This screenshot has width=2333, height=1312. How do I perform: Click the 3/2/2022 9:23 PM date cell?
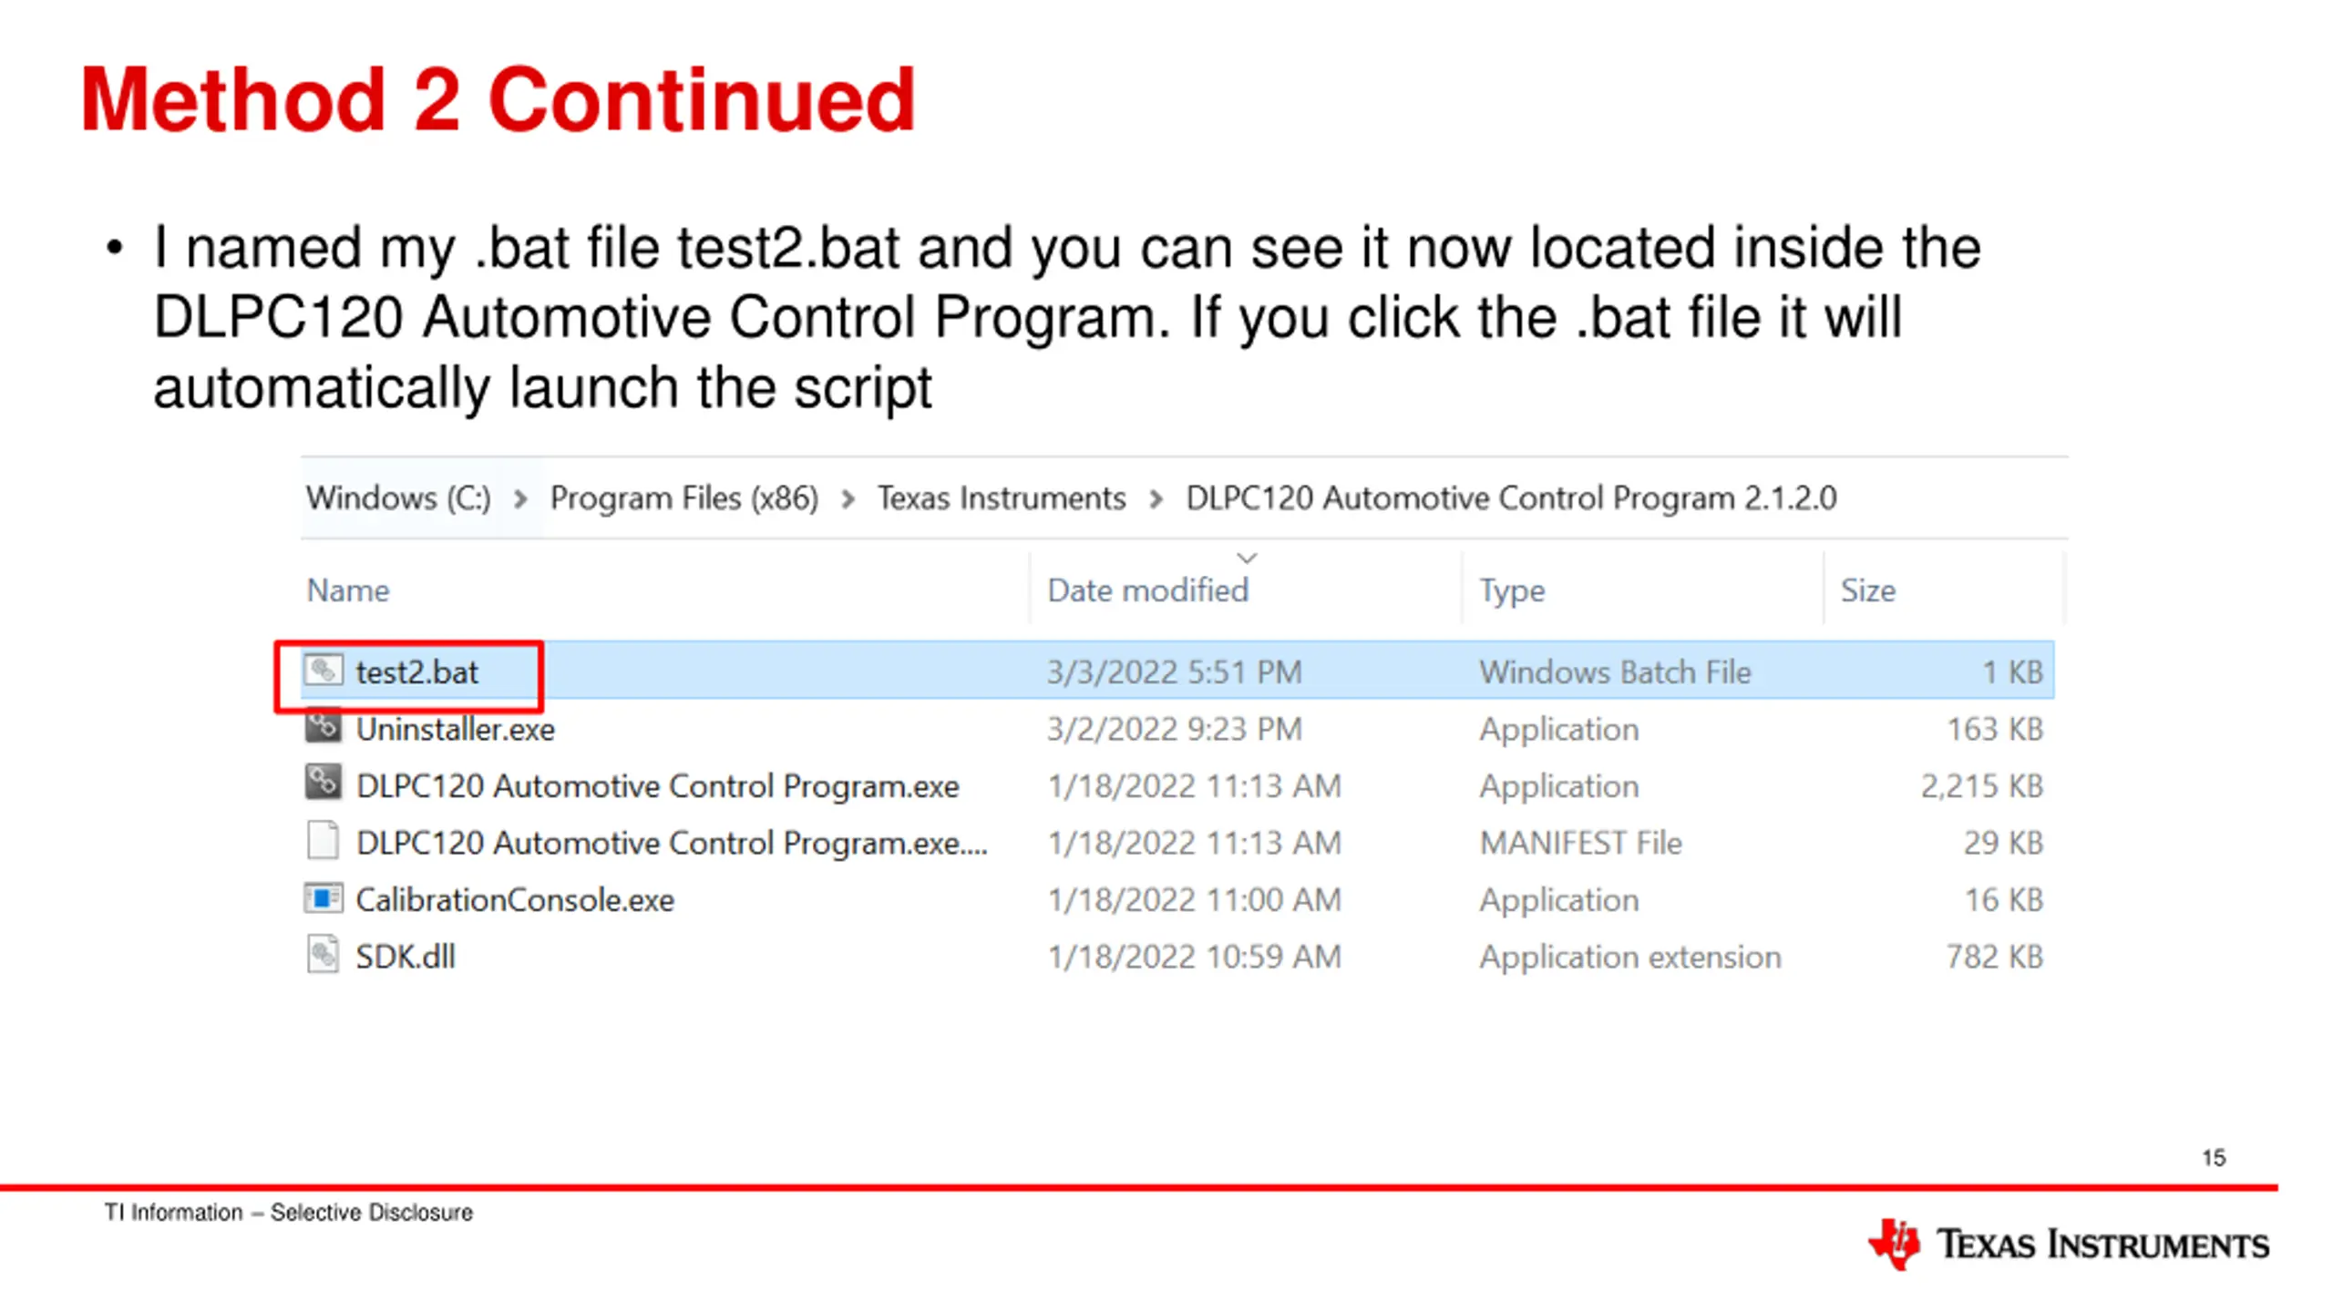(1174, 729)
